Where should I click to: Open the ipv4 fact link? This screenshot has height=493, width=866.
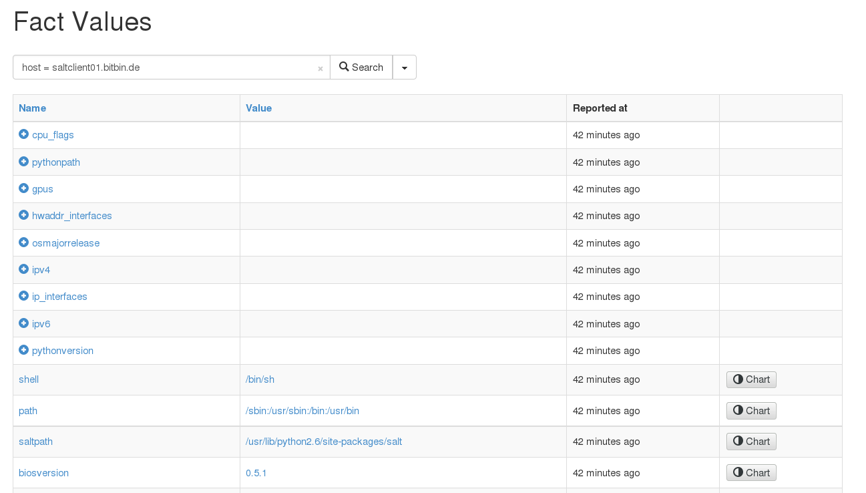point(41,270)
